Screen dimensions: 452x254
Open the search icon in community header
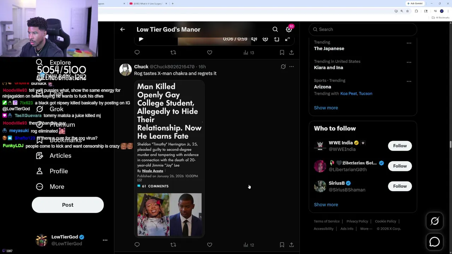[x=275, y=30]
